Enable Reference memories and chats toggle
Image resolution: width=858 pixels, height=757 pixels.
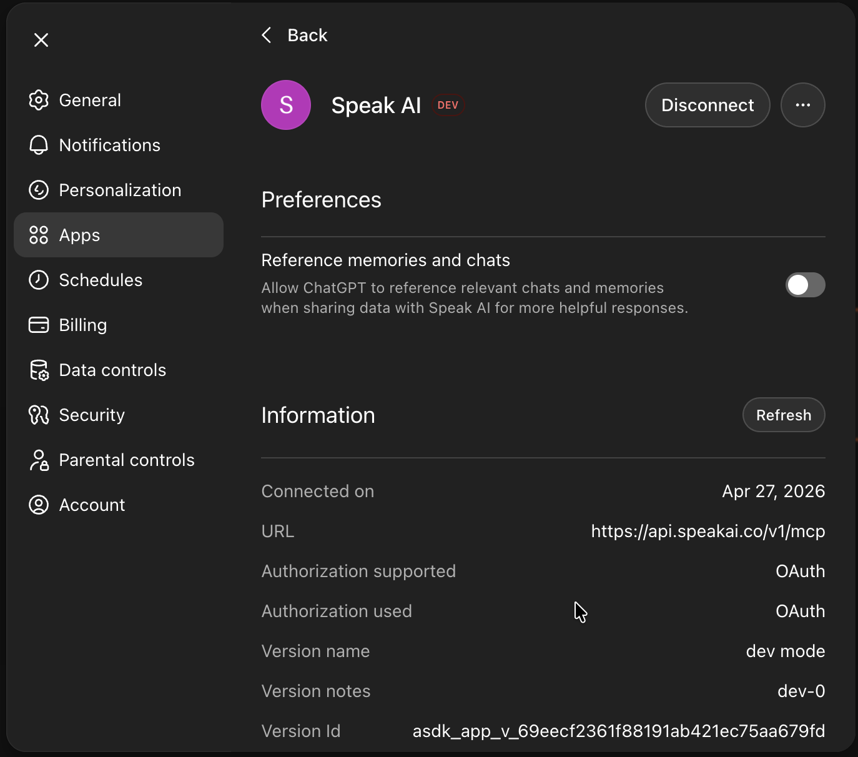(x=806, y=285)
